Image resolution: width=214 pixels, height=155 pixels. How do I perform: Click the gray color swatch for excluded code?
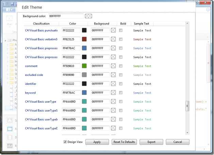(x=84, y=75)
